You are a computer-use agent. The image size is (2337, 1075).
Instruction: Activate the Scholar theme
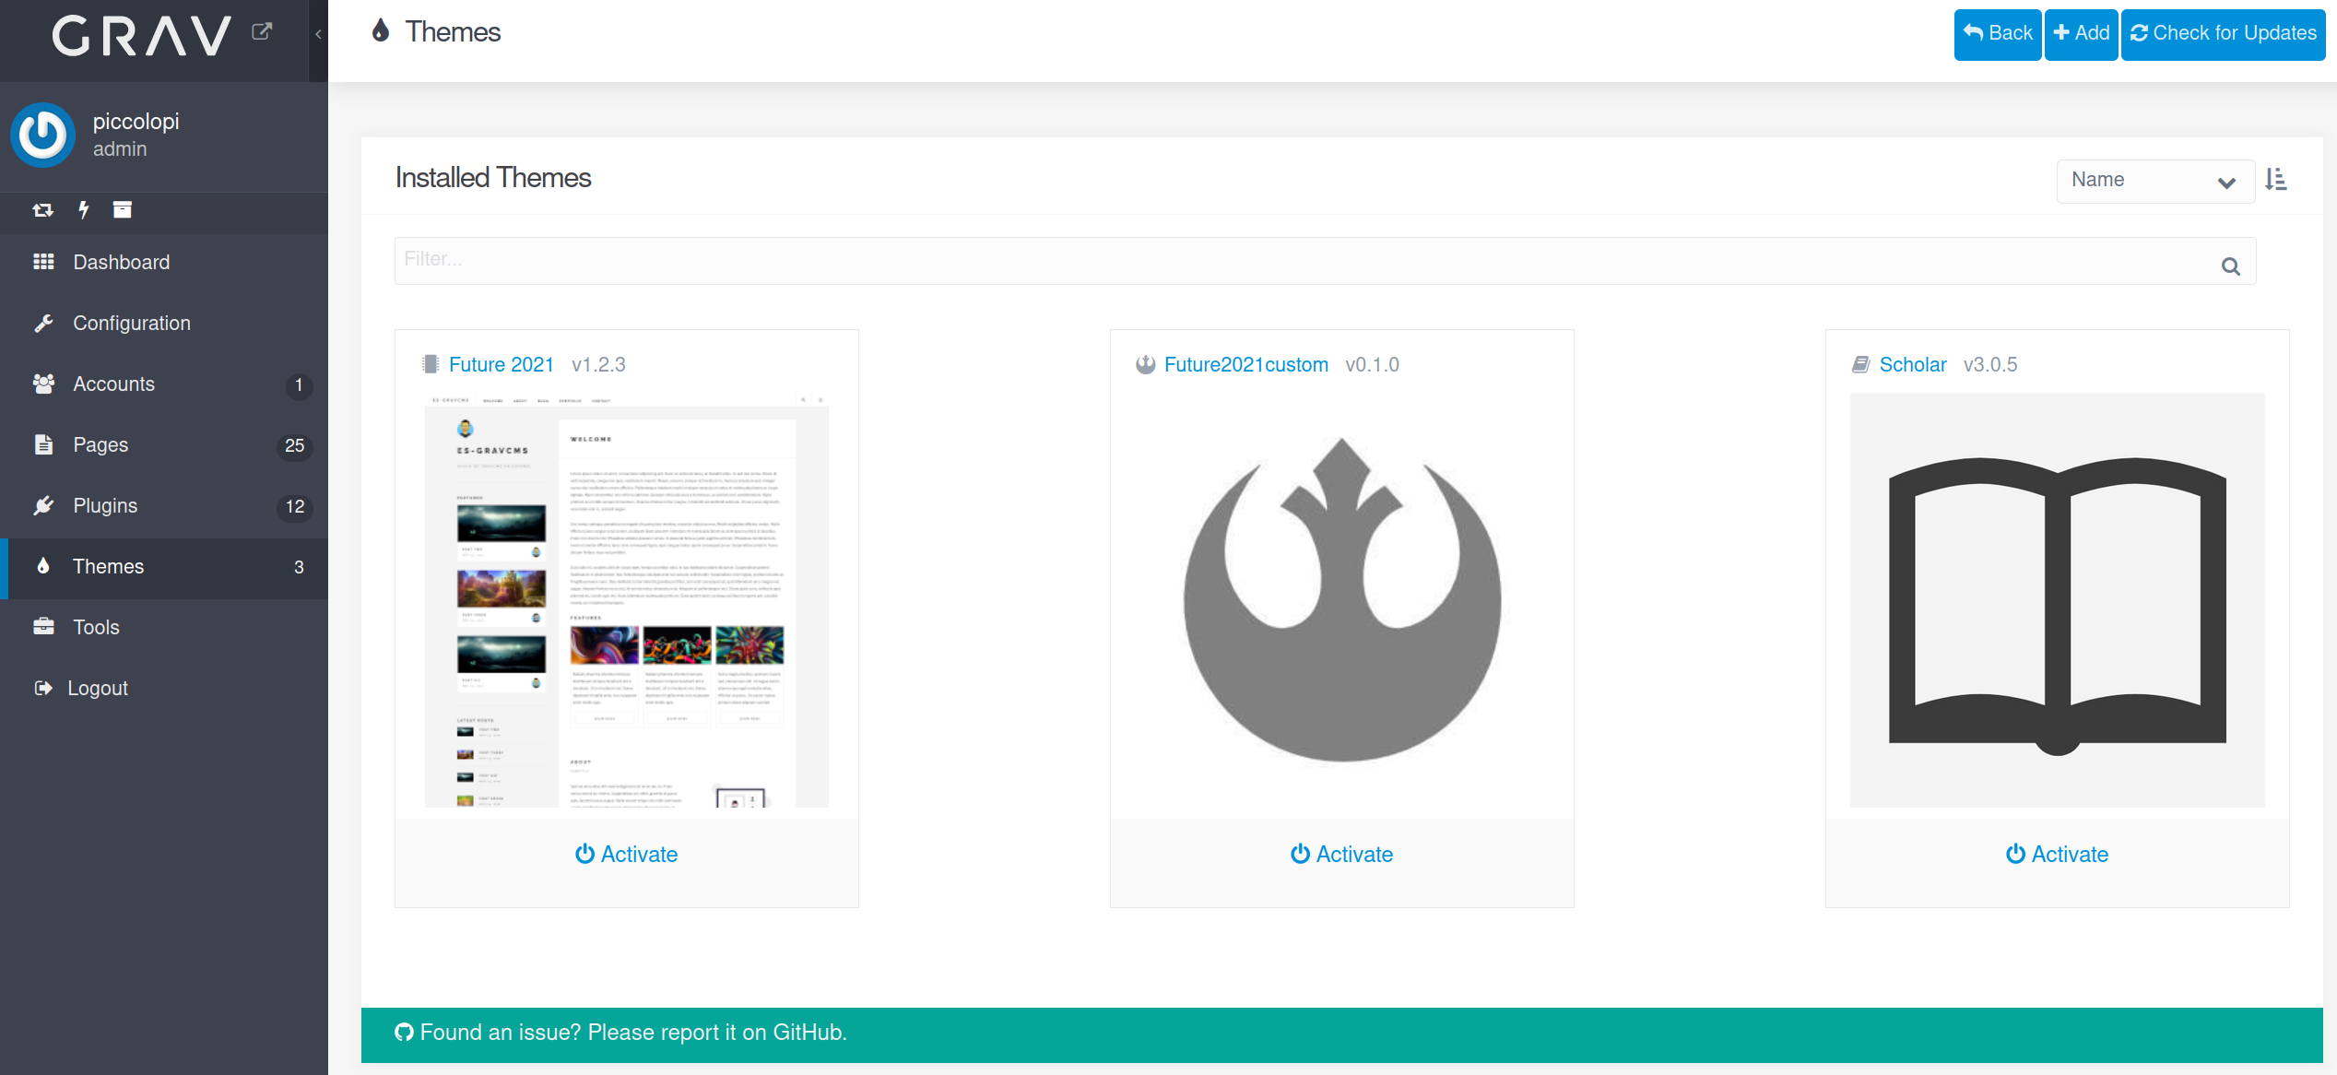[2058, 855]
